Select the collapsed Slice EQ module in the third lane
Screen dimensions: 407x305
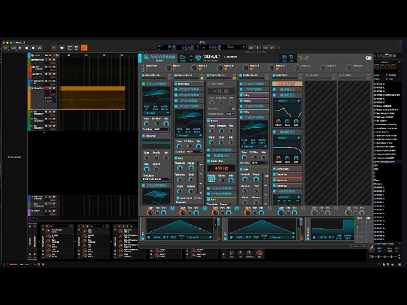pyautogui.click(x=222, y=155)
